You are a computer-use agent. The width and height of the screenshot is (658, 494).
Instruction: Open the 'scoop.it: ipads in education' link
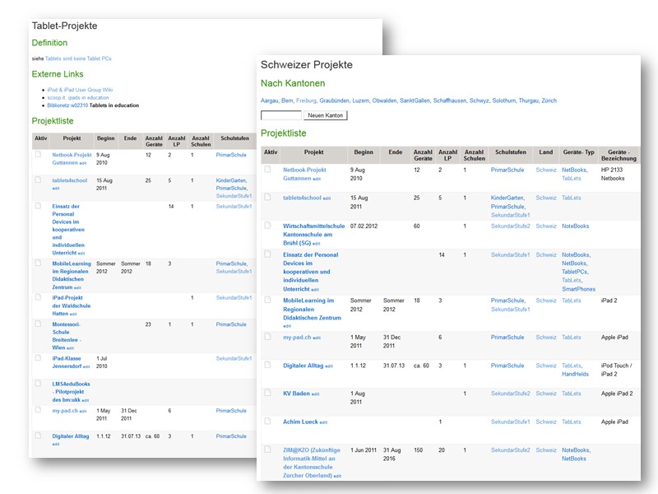click(77, 97)
